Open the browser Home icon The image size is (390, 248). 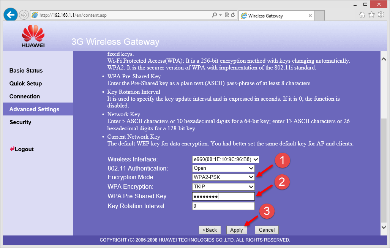(362, 15)
